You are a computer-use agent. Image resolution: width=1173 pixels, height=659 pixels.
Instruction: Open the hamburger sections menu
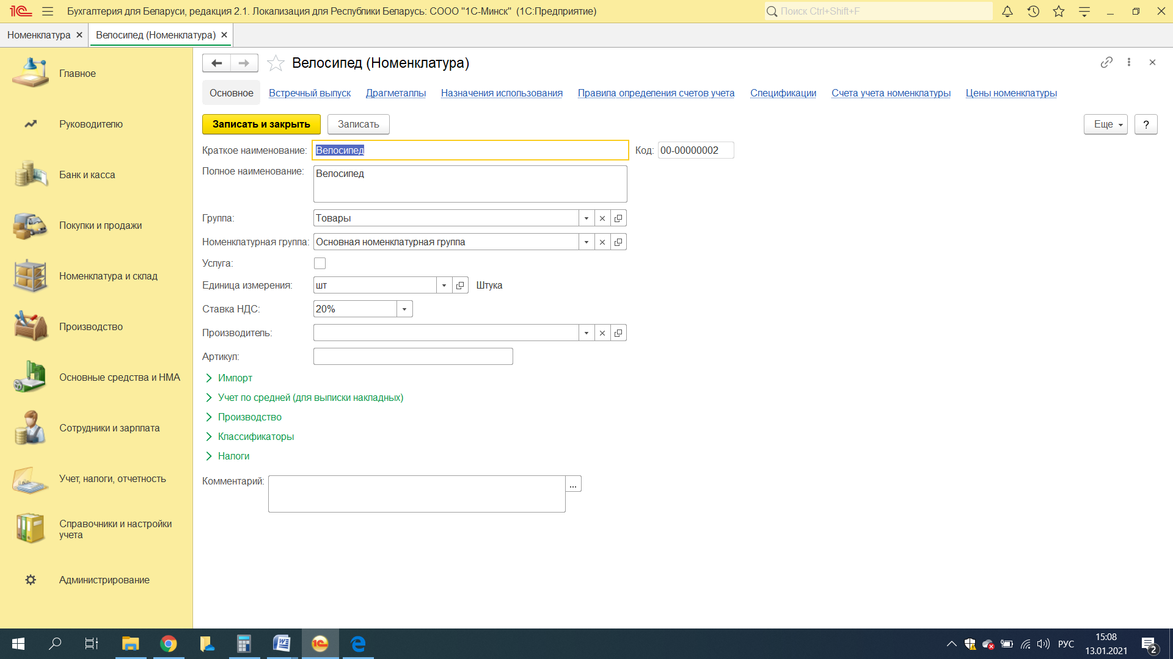coord(48,11)
